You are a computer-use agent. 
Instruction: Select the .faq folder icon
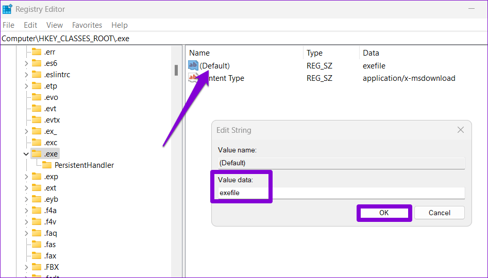[x=37, y=233]
